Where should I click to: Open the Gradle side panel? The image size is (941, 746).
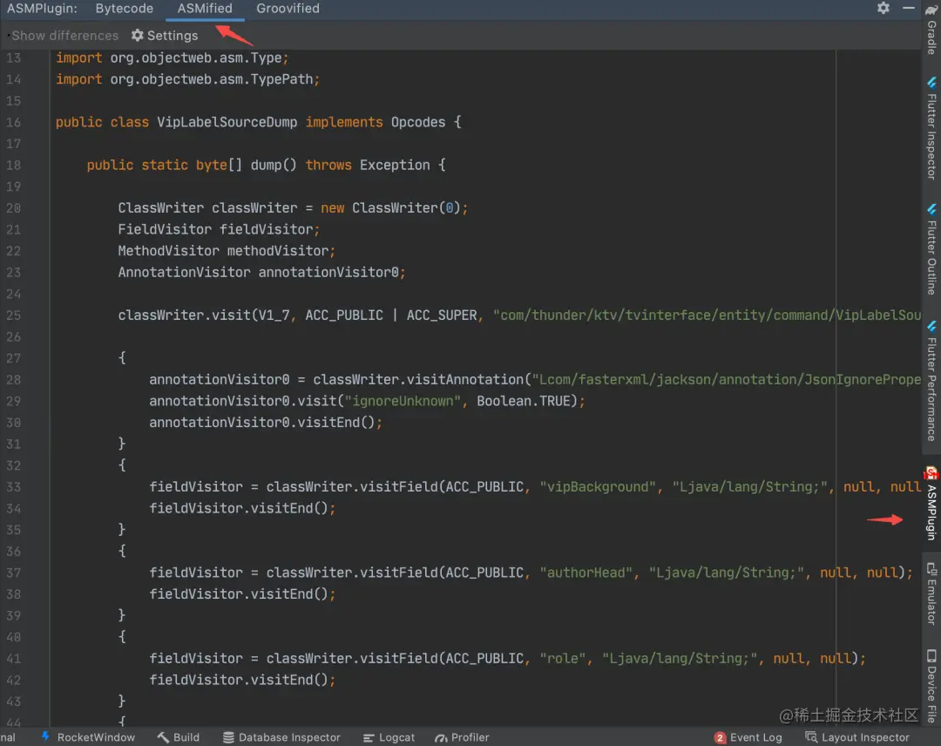click(x=931, y=30)
